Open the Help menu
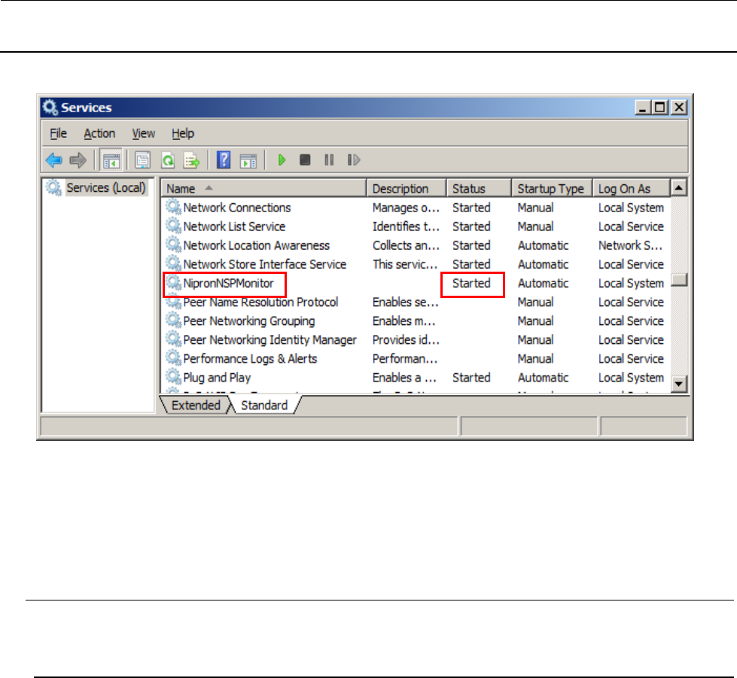The height and width of the screenshot is (678, 737). tap(183, 133)
